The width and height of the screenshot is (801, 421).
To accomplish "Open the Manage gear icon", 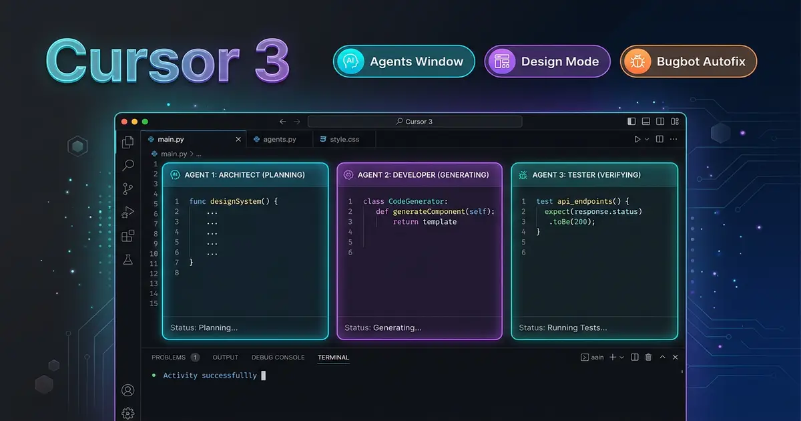I will coord(128,414).
